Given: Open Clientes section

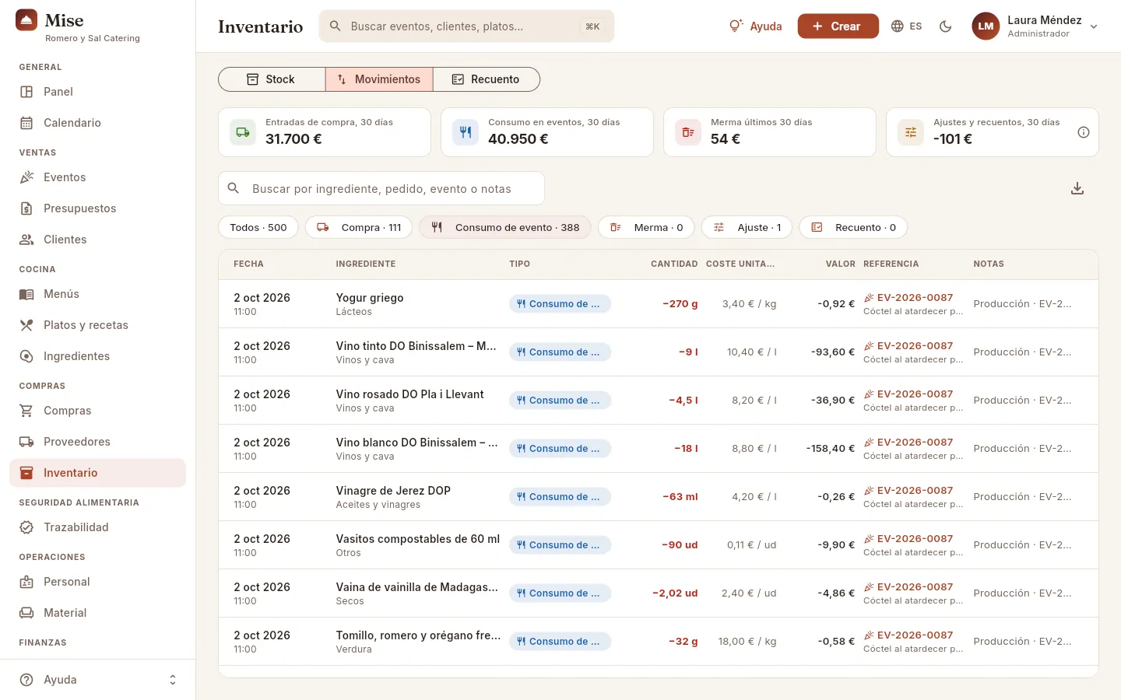Looking at the screenshot, I should point(97,240).
